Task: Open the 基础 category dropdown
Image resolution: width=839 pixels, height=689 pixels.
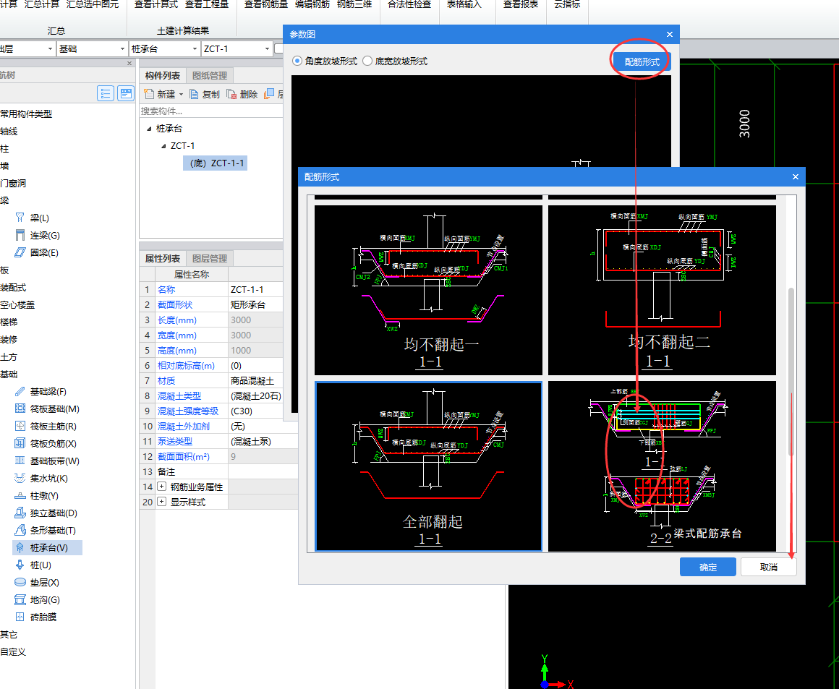Action: point(122,48)
